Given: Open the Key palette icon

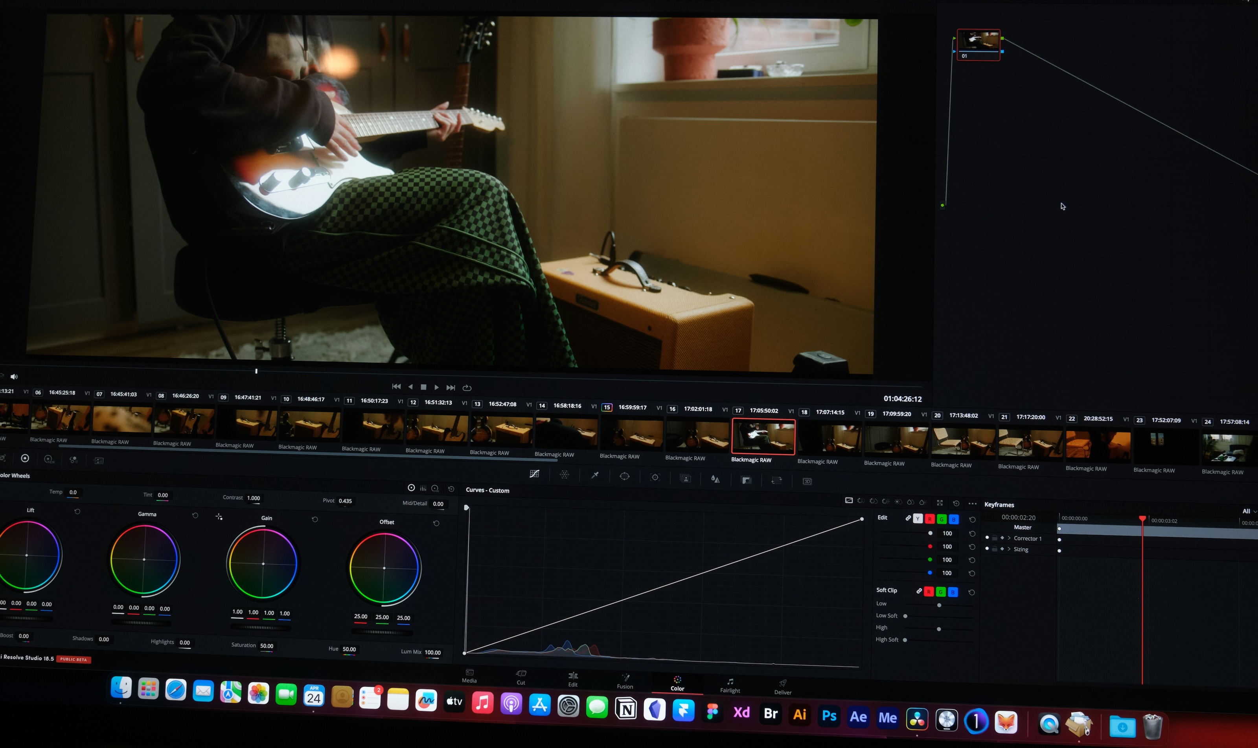Looking at the screenshot, I should click(747, 480).
